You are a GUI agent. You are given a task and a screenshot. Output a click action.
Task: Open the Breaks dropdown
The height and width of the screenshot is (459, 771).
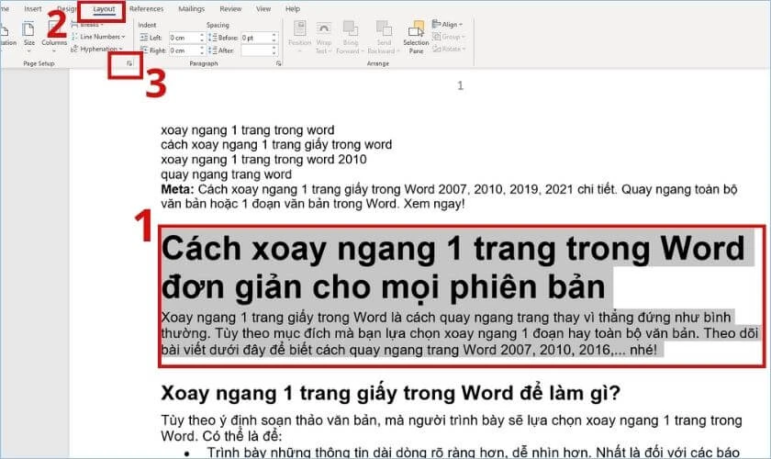click(87, 25)
